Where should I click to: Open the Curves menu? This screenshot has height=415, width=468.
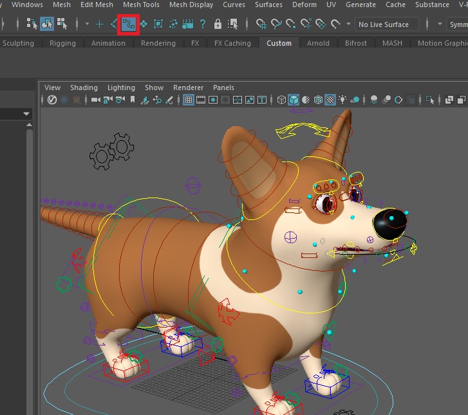(x=234, y=5)
